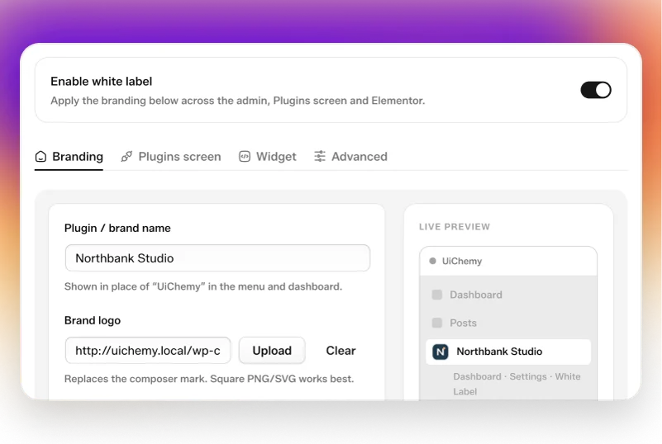662x444 pixels.
Task: Focus the Brand logo URL field
Action: pos(148,351)
